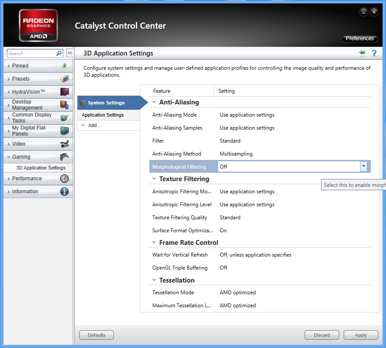
Task: Click the Performance gauge icon
Action: pyautogui.click(x=64, y=179)
